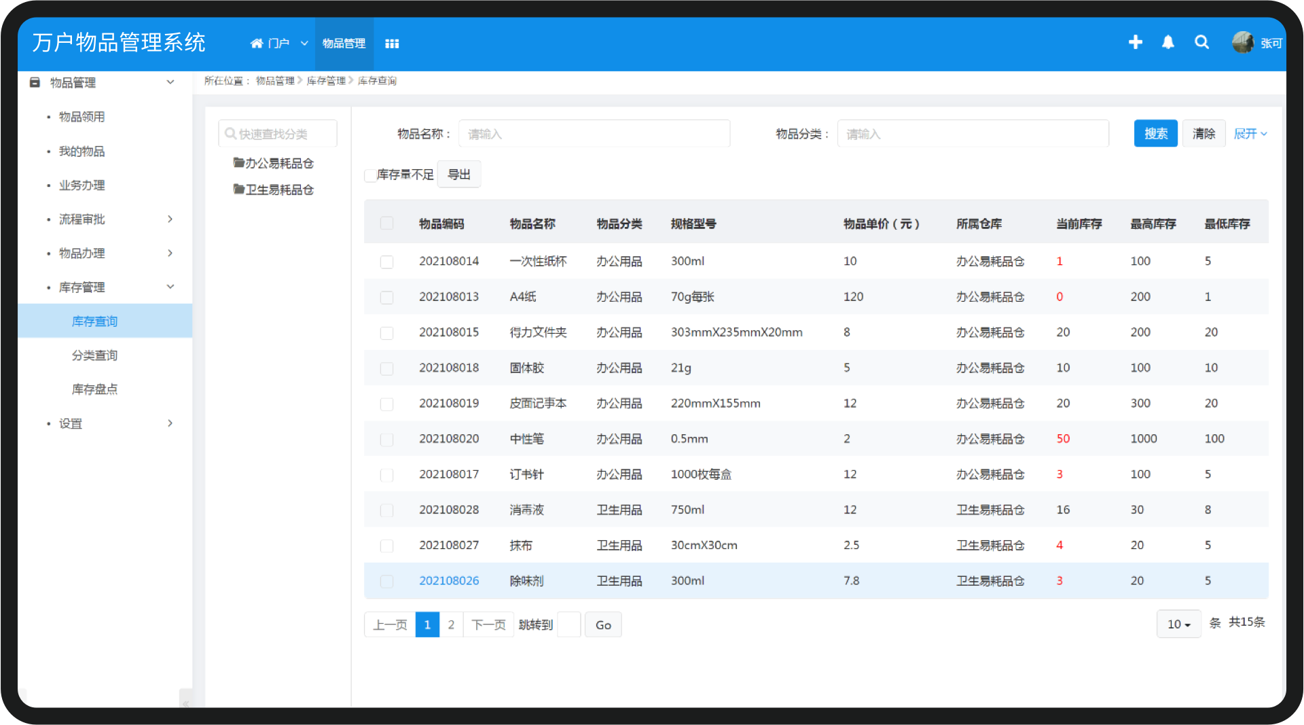Tick the checkbox for 除味剂 row
The width and height of the screenshot is (1304, 725).
(x=386, y=582)
